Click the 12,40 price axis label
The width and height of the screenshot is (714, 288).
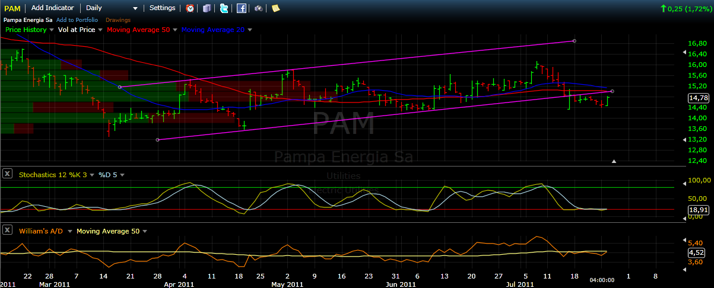tap(697, 161)
